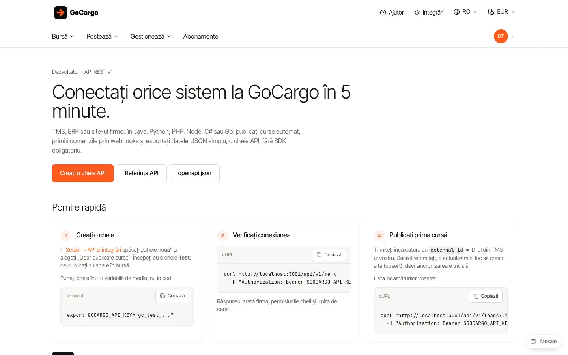This screenshot has height=355, width=568.
Task: Open the Mesaje chat widget
Action: 543,342
